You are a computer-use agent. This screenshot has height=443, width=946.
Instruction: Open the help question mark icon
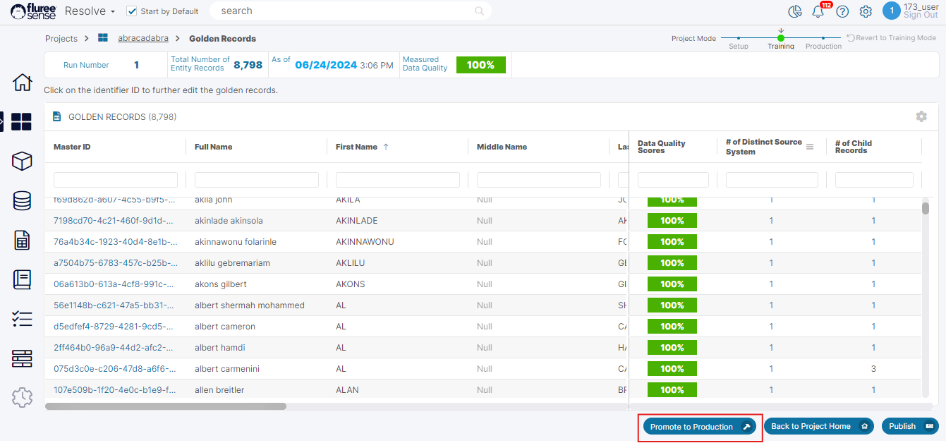pyautogui.click(x=842, y=11)
